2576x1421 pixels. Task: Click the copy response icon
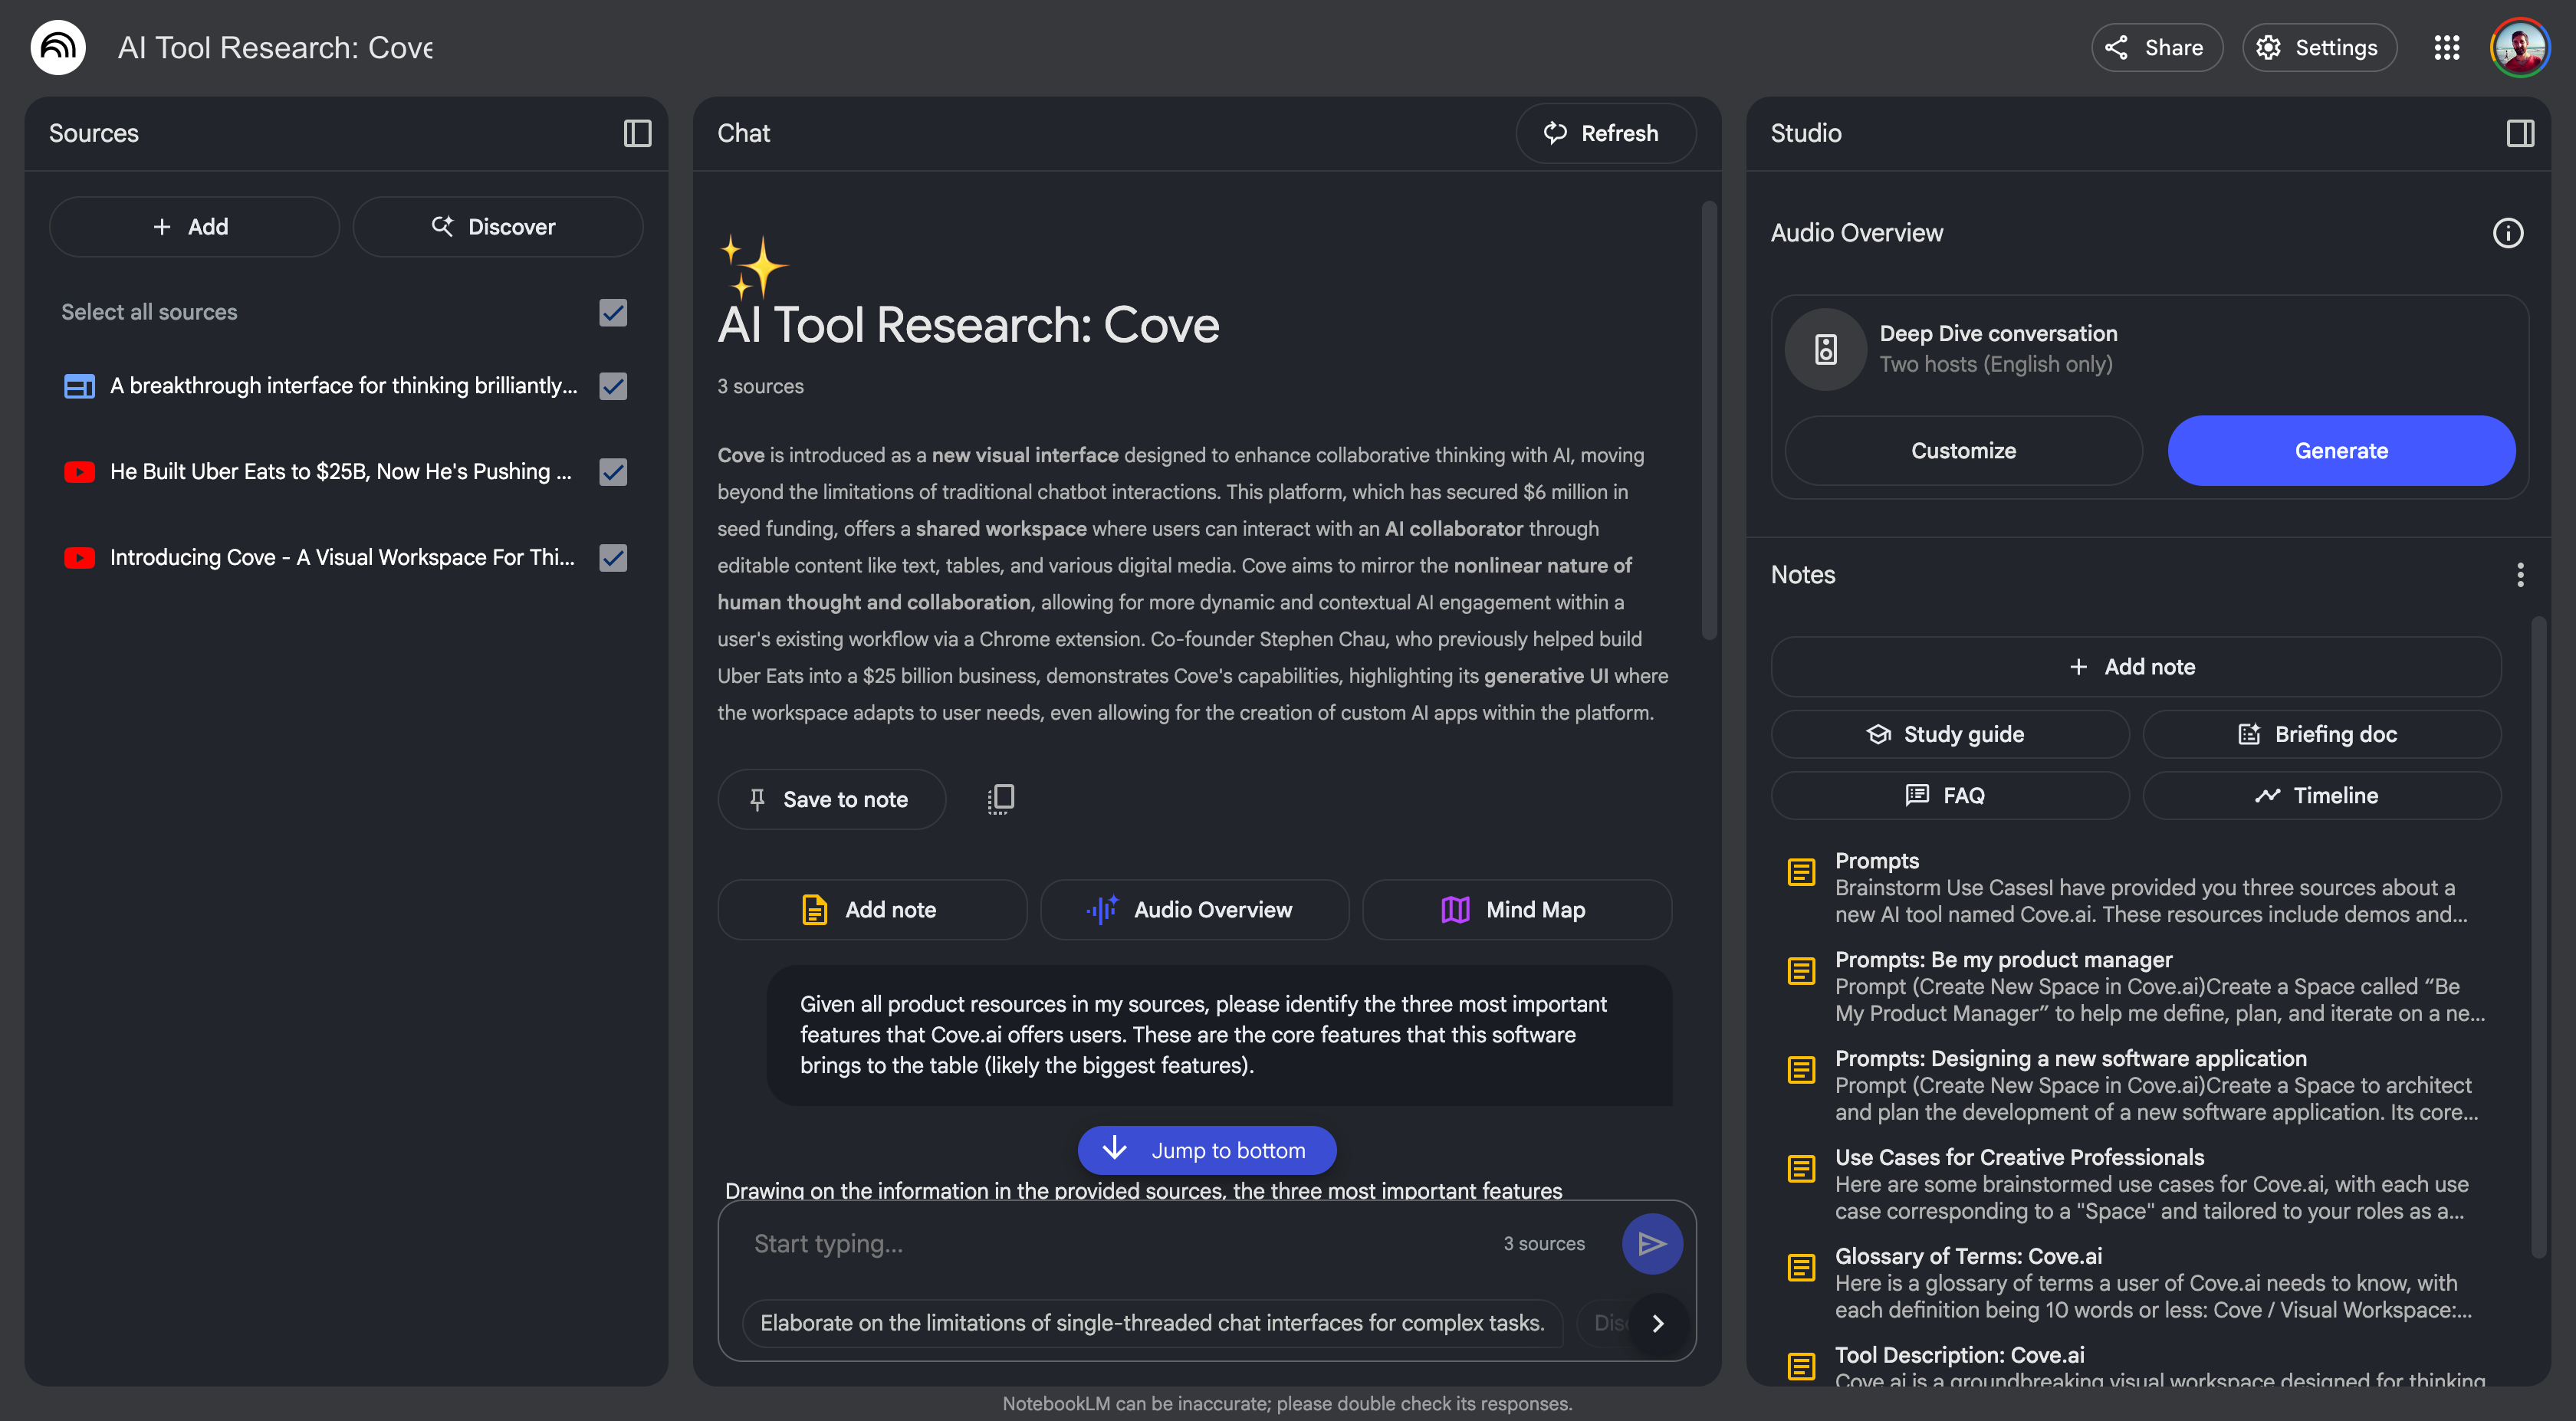1000,799
